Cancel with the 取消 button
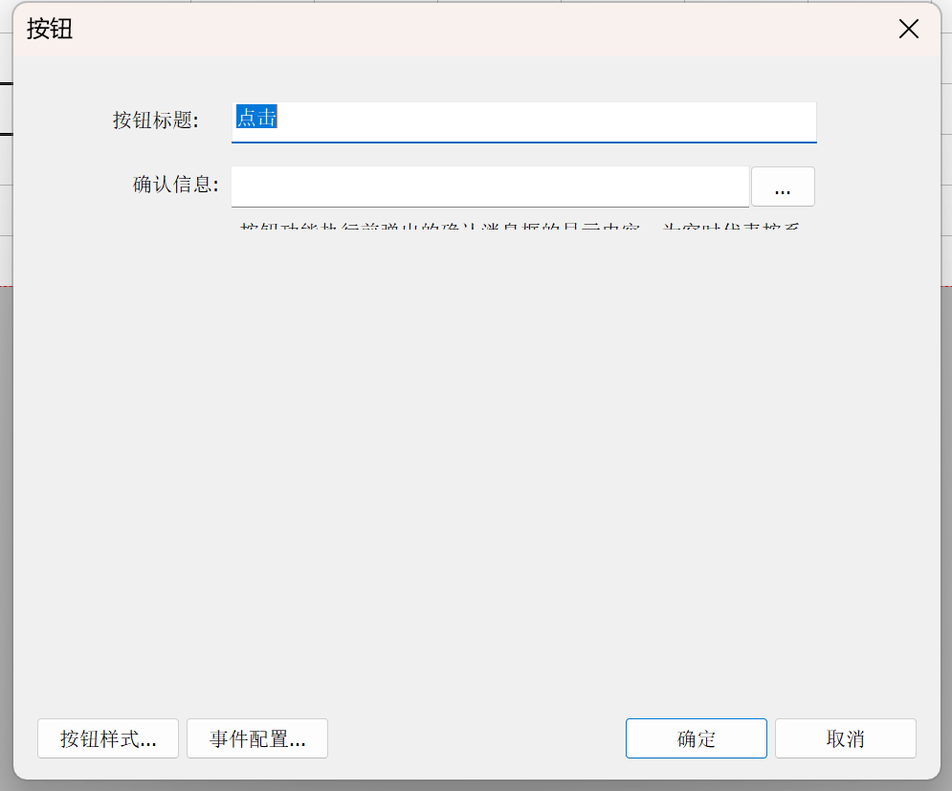 tap(845, 738)
